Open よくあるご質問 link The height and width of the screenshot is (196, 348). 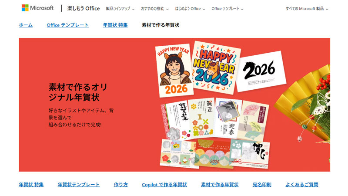click(x=302, y=185)
